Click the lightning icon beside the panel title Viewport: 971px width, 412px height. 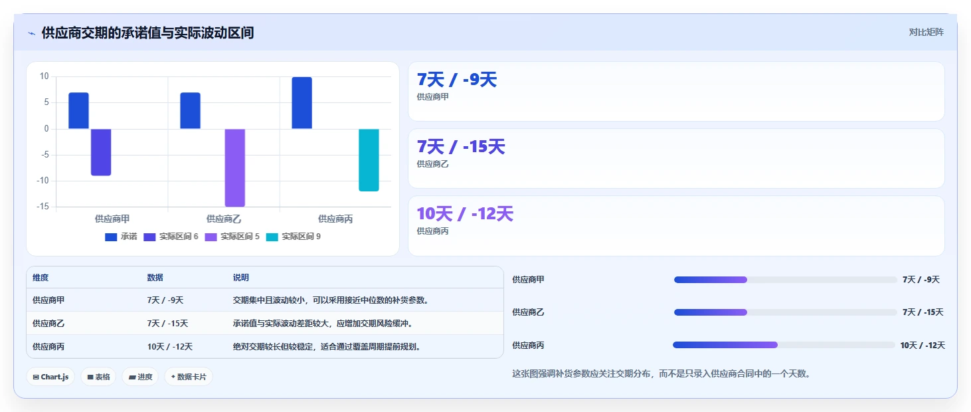click(31, 33)
